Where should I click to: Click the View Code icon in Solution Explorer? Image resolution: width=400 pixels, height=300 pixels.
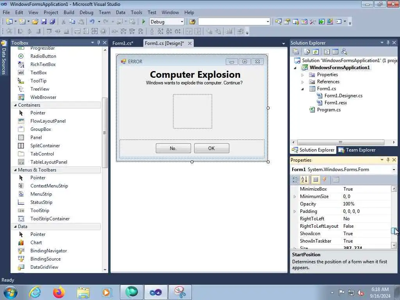[327, 52]
